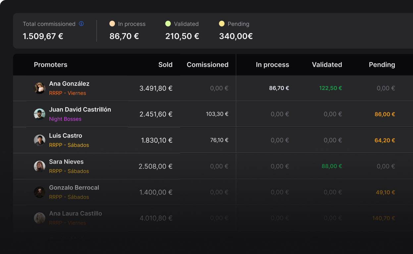Click the Comissioned column header
413x254 pixels.
(x=208, y=64)
